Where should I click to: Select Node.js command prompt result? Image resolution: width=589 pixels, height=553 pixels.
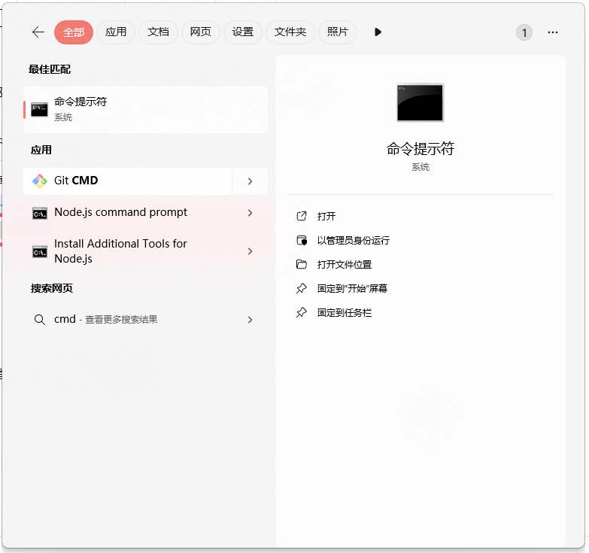128,213
